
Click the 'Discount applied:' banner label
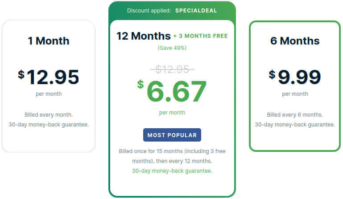coord(149,11)
